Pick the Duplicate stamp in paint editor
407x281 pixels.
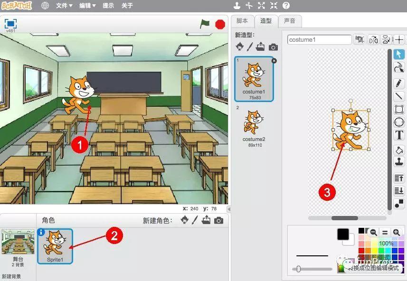(x=399, y=161)
